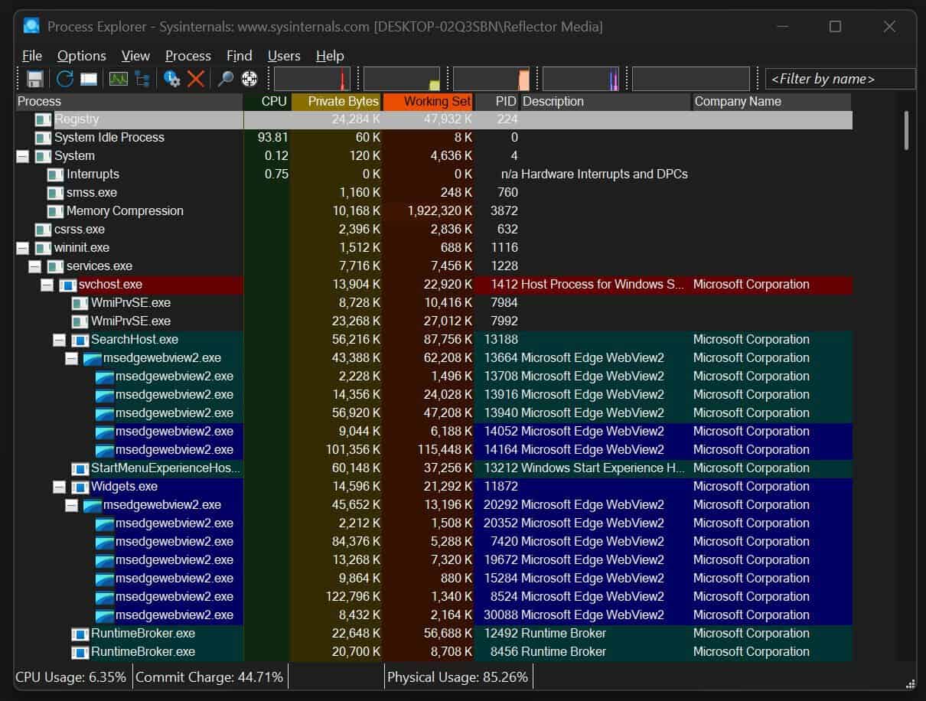Click the StartMenuExperienceHost process icon
This screenshot has height=701, width=926.
point(80,468)
